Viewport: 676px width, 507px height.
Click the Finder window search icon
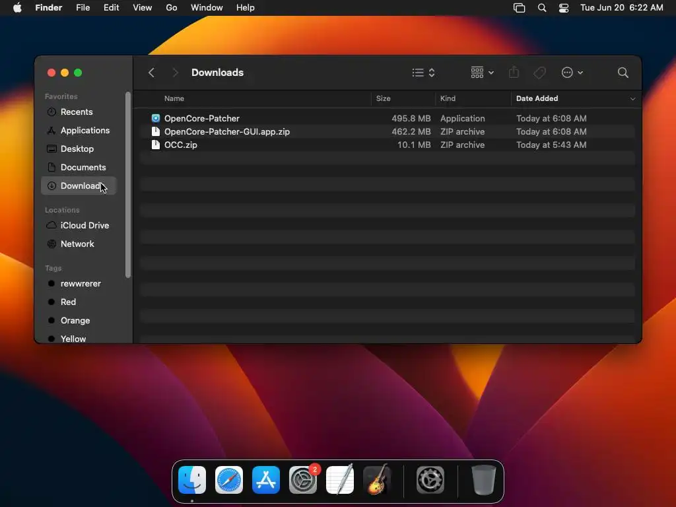pos(623,73)
